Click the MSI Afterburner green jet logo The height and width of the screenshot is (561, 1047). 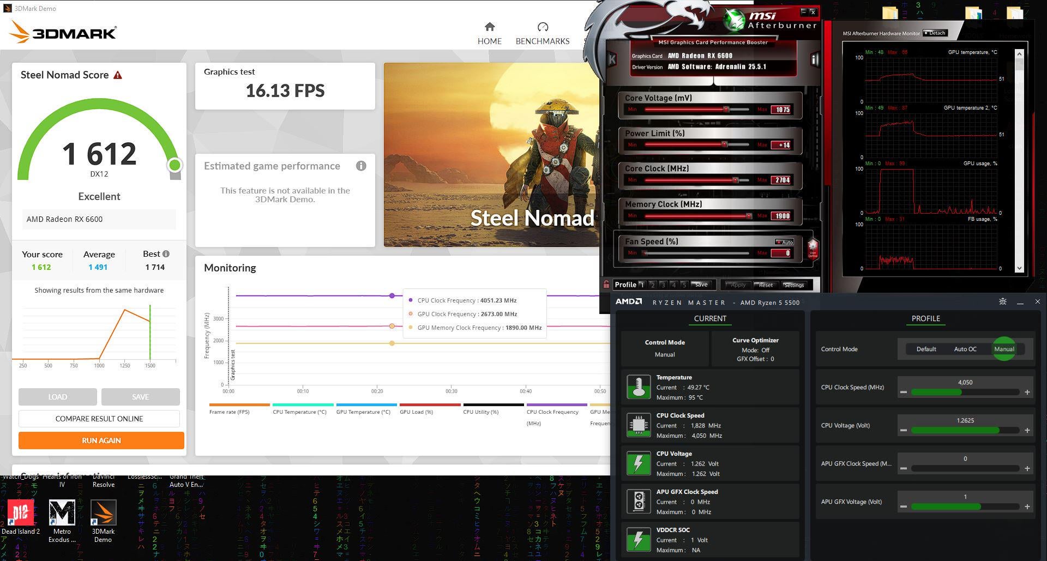pyautogui.click(x=734, y=21)
